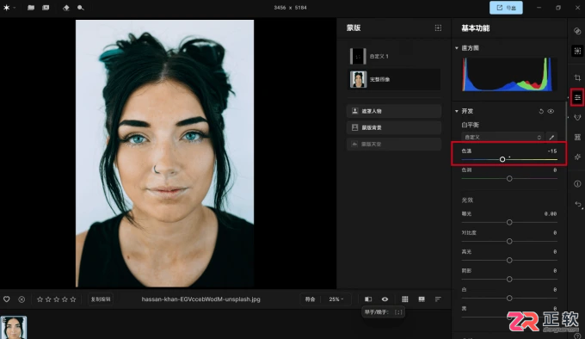Toggle the preview eye icon in bottom bar
Screen dimensions: 585x339
tap(385, 299)
